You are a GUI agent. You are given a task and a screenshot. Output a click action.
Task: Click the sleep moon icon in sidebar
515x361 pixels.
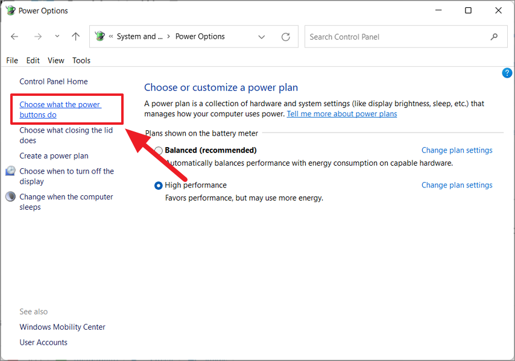(x=10, y=196)
